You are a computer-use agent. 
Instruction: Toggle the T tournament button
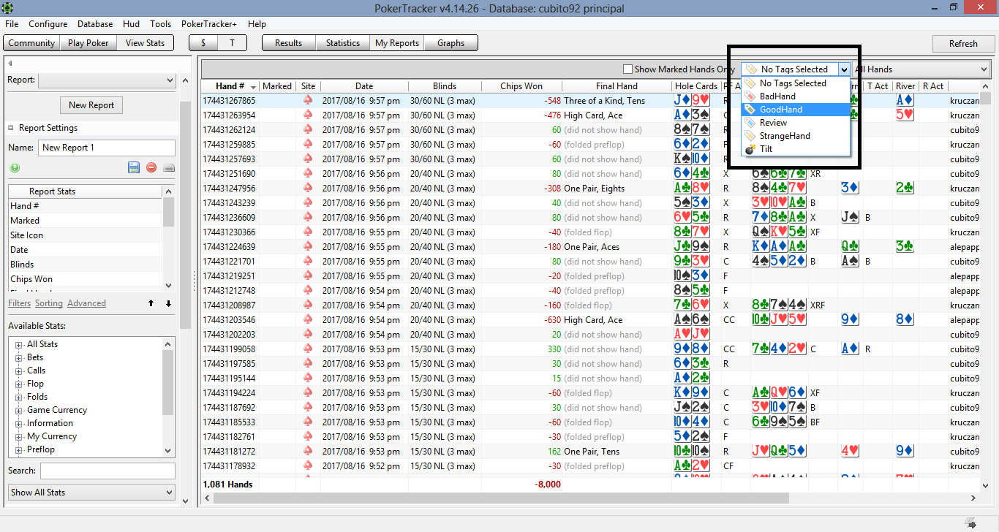pyautogui.click(x=232, y=43)
